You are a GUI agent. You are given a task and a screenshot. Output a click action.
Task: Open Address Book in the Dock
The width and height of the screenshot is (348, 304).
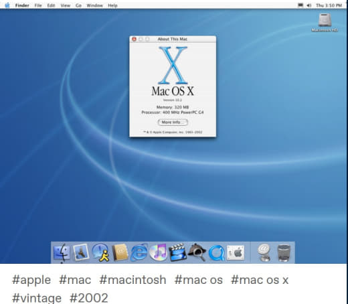tap(120, 252)
